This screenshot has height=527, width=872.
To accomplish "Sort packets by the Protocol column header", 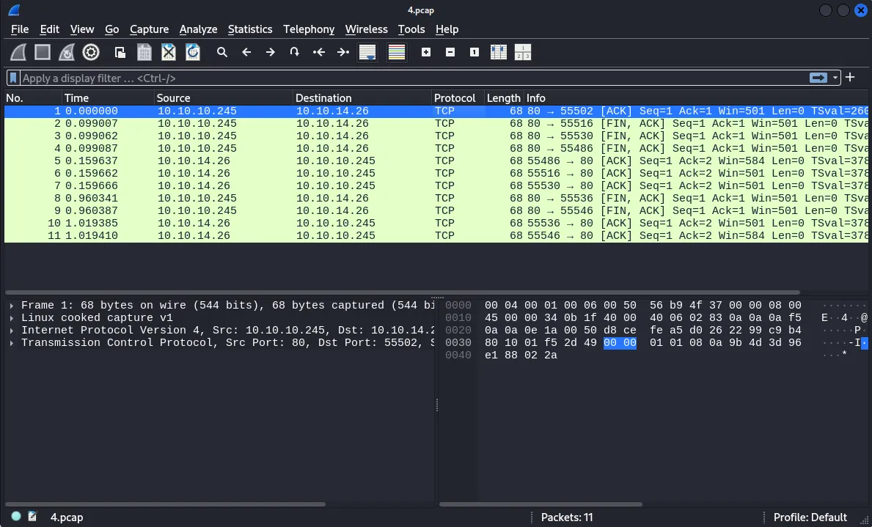I will 455,98.
